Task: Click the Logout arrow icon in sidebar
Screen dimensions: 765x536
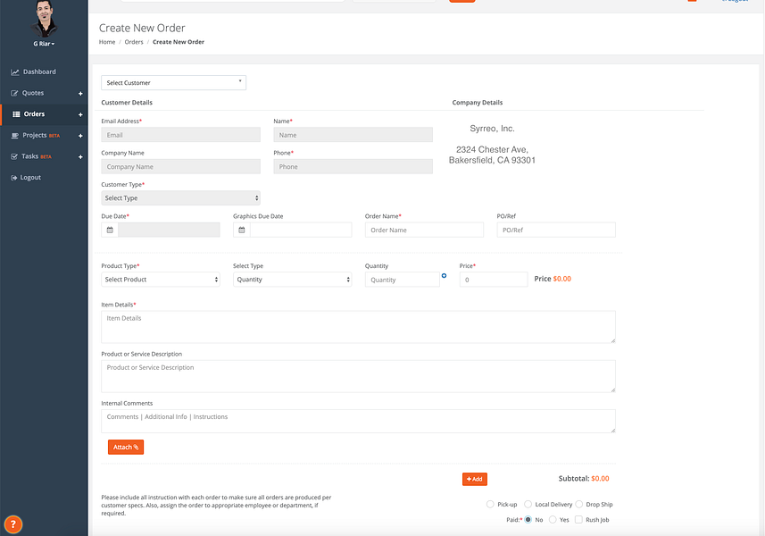Action: click(x=13, y=178)
